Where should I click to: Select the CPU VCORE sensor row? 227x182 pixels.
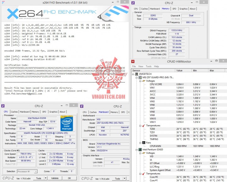(188, 84)
